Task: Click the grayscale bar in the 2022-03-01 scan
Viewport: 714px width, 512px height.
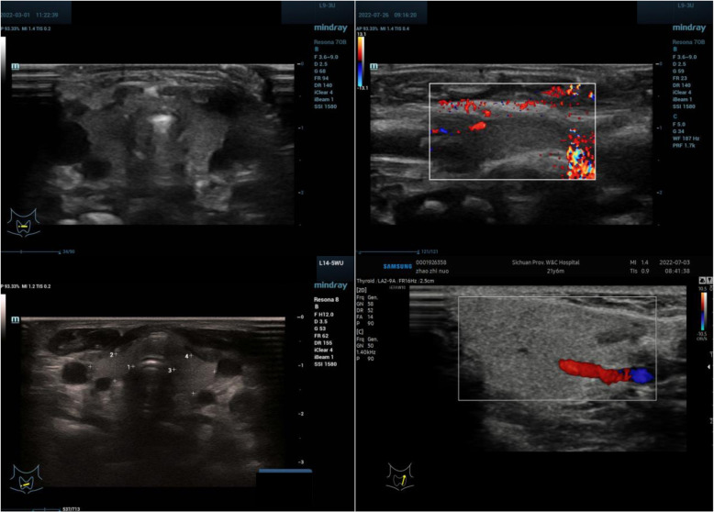Action: coord(3,59)
